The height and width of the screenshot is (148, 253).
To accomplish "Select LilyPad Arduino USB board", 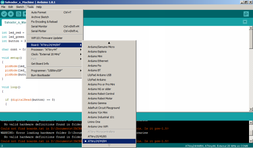I will click(x=109, y=75).
